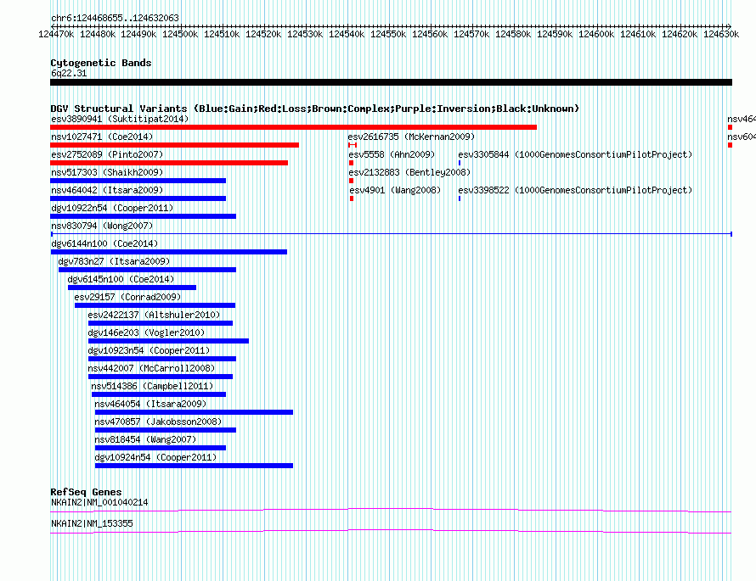
Task: Open dgv10924n54 (Cooper2011) variant
Action: [155, 457]
